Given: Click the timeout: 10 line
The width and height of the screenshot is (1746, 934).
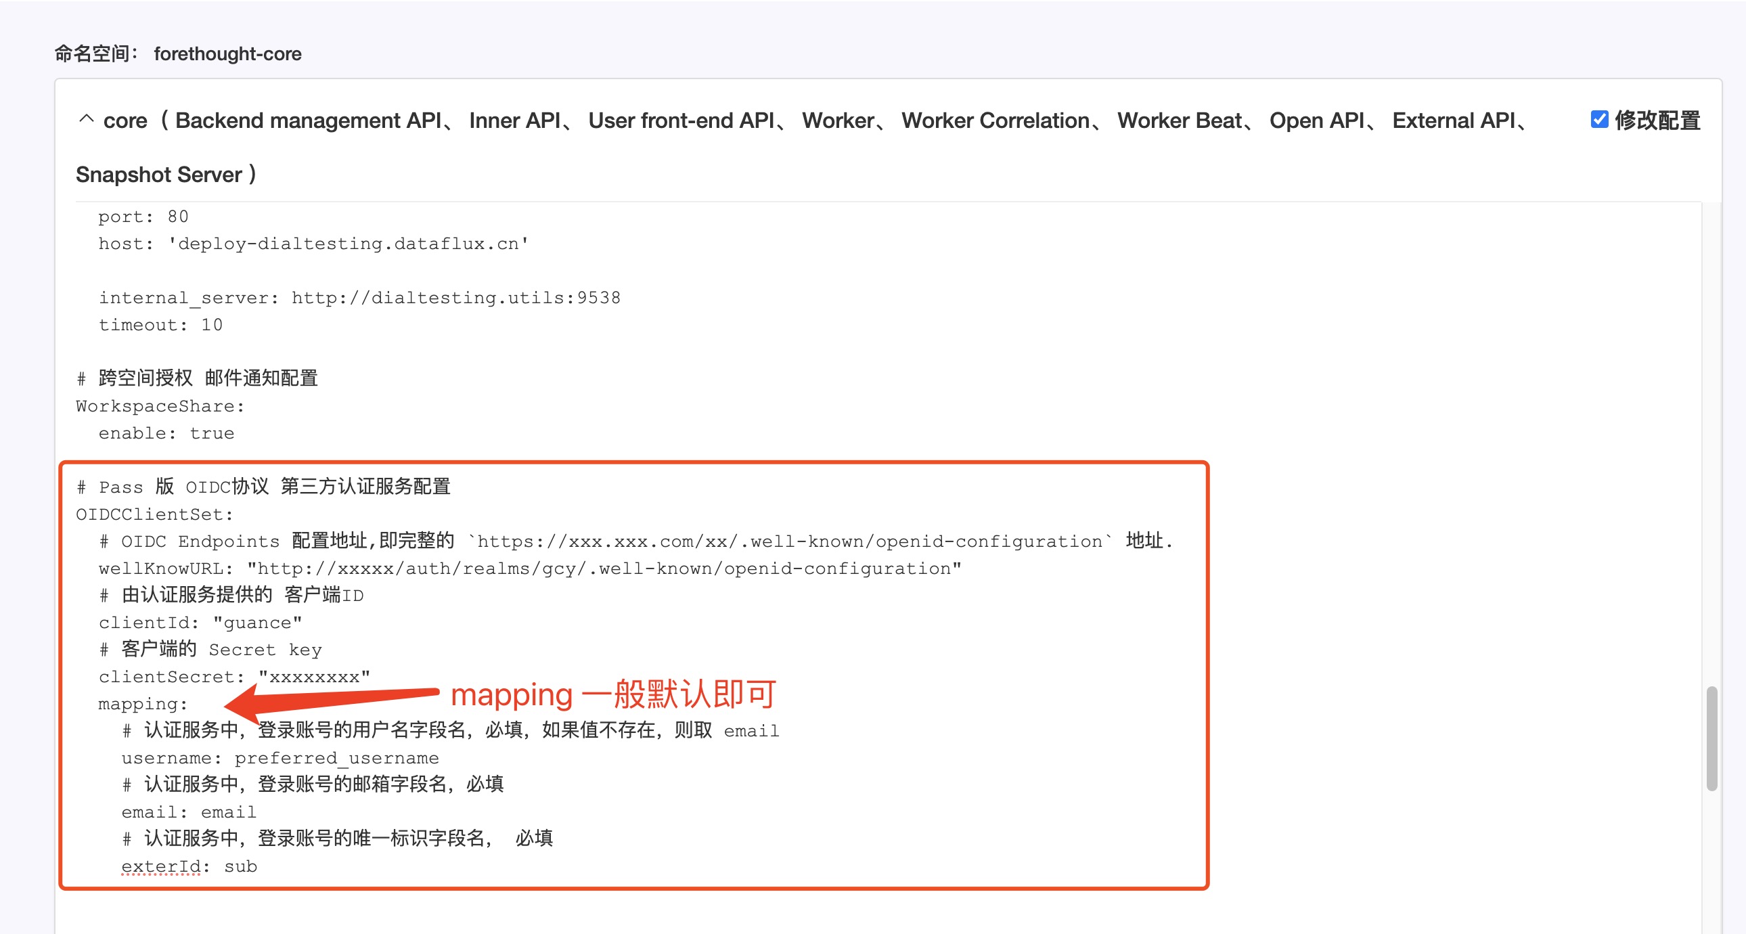Looking at the screenshot, I should tap(160, 325).
